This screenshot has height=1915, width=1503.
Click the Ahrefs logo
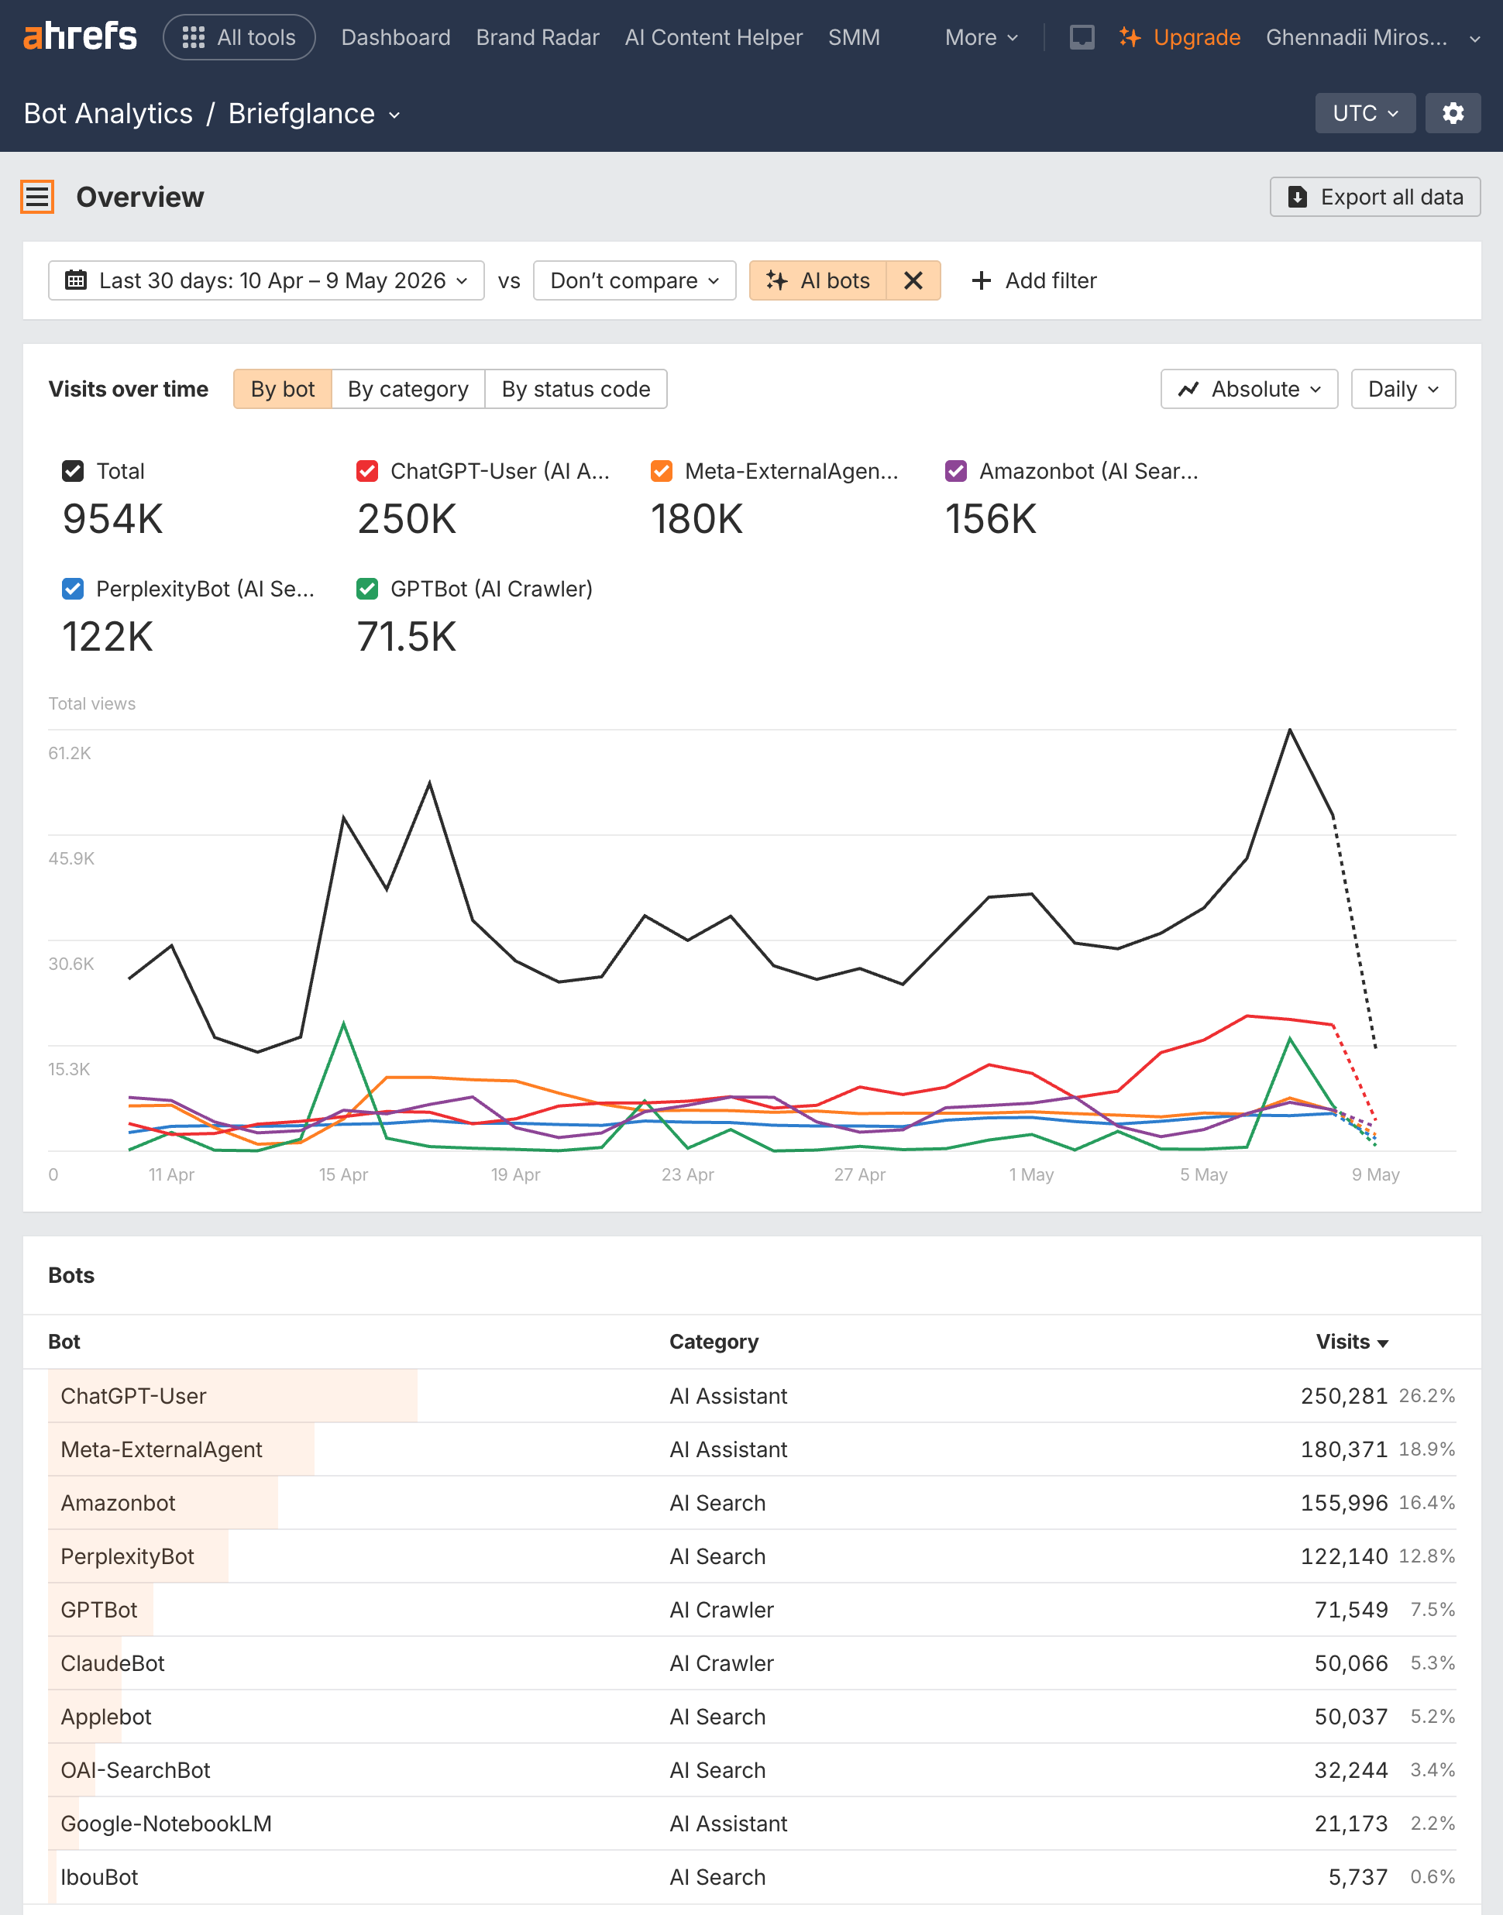[x=80, y=37]
